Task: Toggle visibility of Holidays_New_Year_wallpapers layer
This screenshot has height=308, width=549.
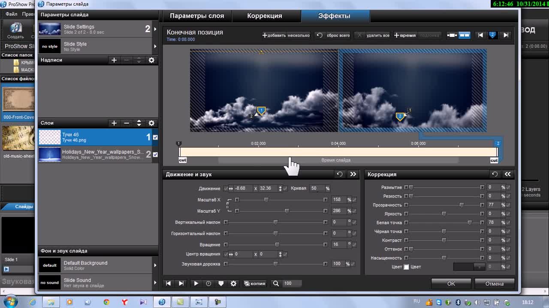Action: pos(155,154)
